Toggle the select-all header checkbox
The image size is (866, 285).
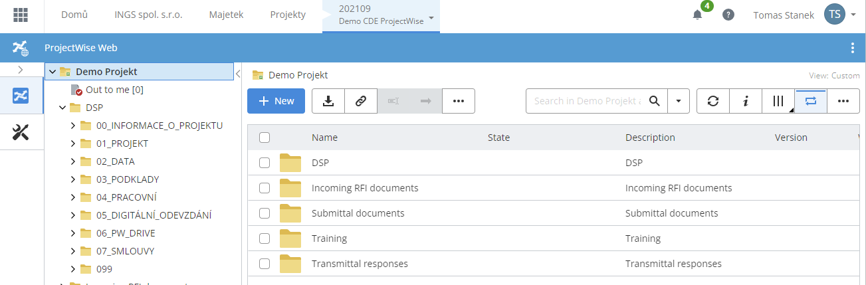[x=265, y=138]
